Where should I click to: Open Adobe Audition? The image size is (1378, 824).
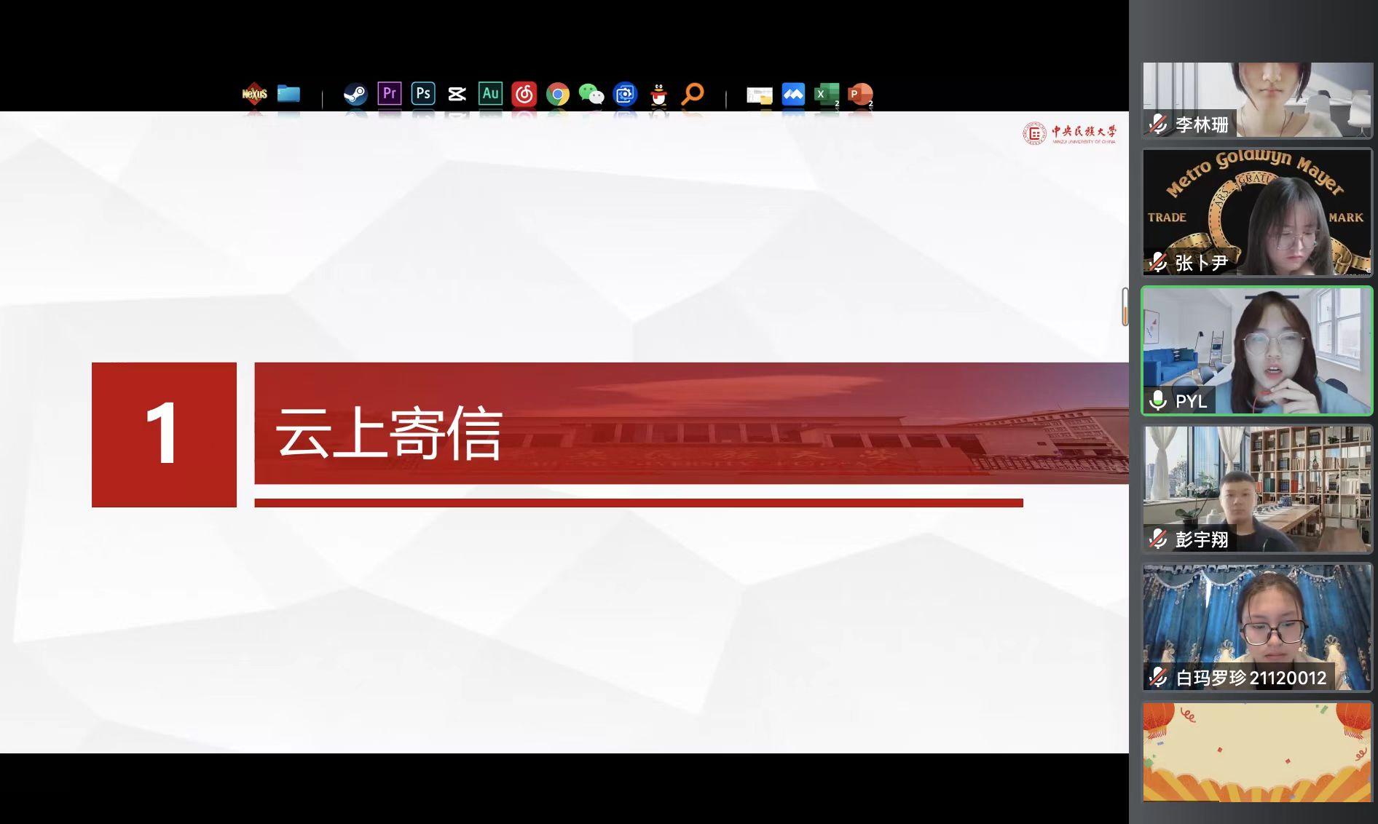click(x=490, y=94)
